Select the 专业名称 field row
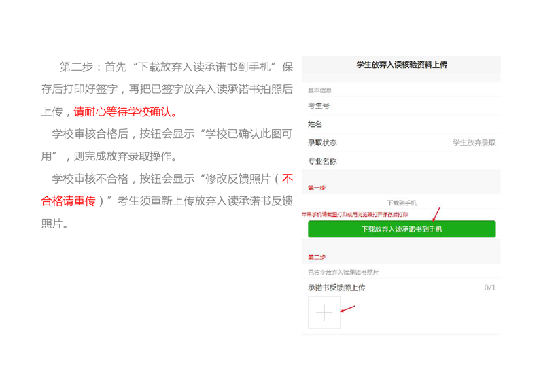This screenshot has width=539, height=380. (x=401, y=162)
